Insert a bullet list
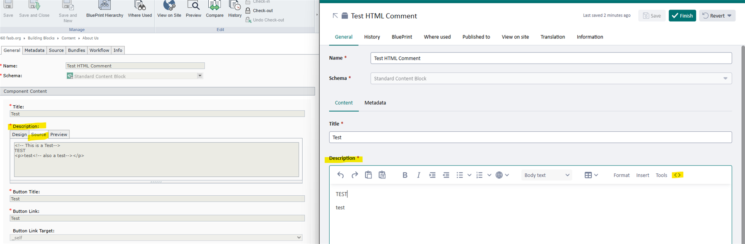 click(460, 175)
